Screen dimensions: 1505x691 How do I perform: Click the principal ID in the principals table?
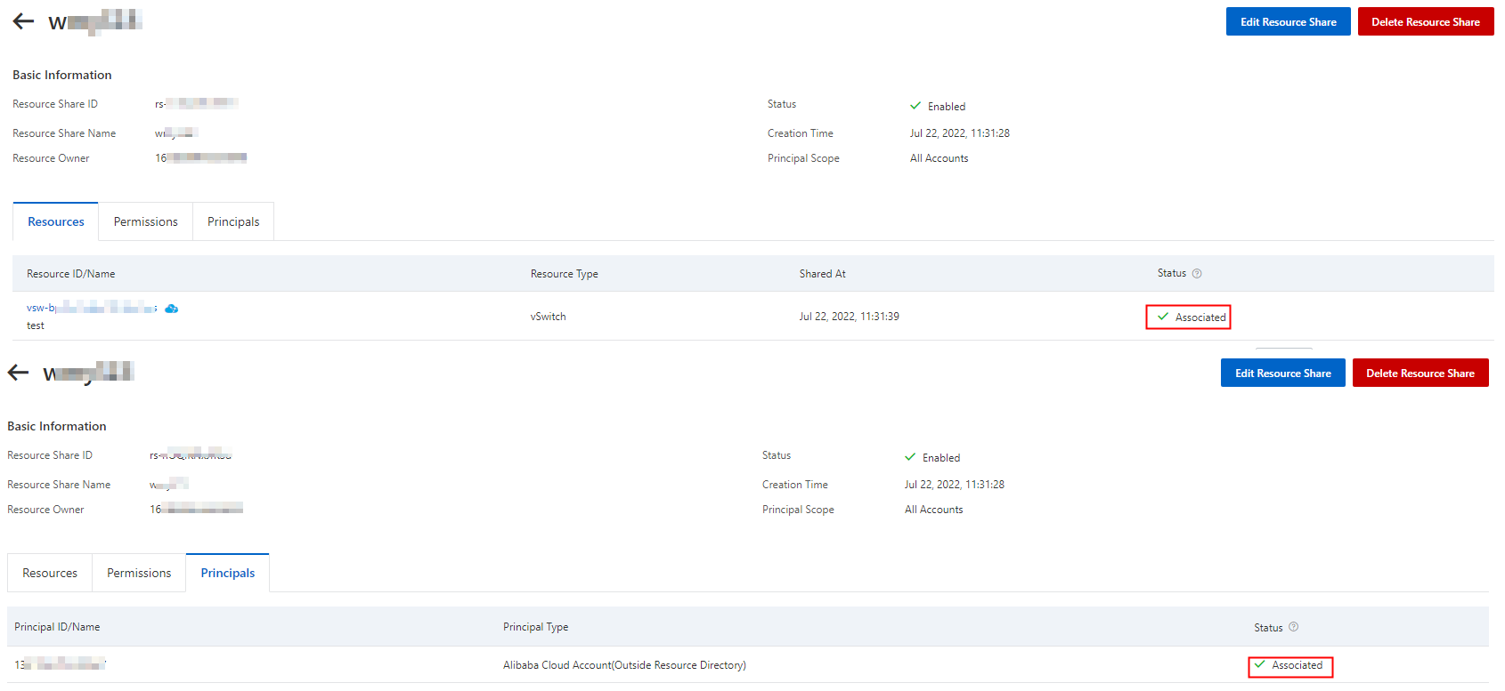pyautogui.click(x=60, y=664)
